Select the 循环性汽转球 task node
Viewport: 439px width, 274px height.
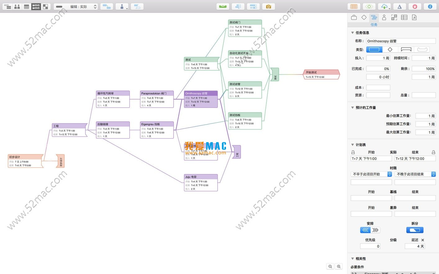click(x=113, y=99)
